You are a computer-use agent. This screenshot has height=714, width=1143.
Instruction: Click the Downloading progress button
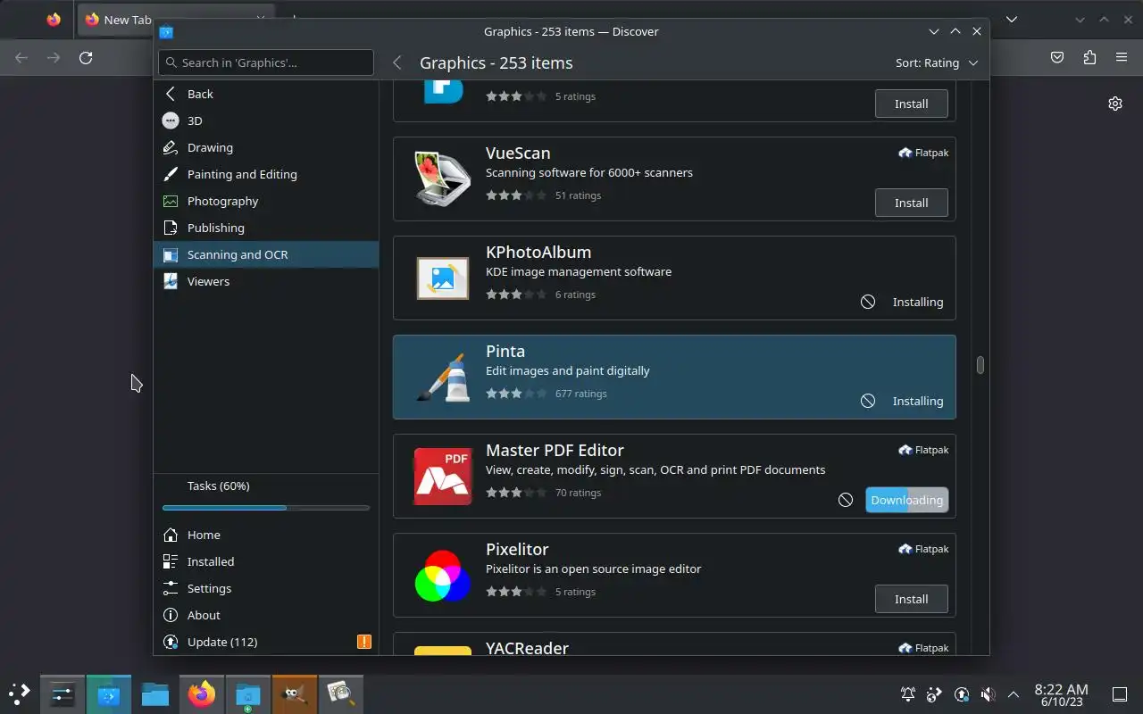click(906, 500)
